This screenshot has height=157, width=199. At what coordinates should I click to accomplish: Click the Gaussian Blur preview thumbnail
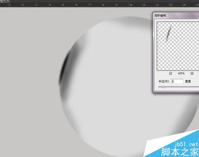178,46
